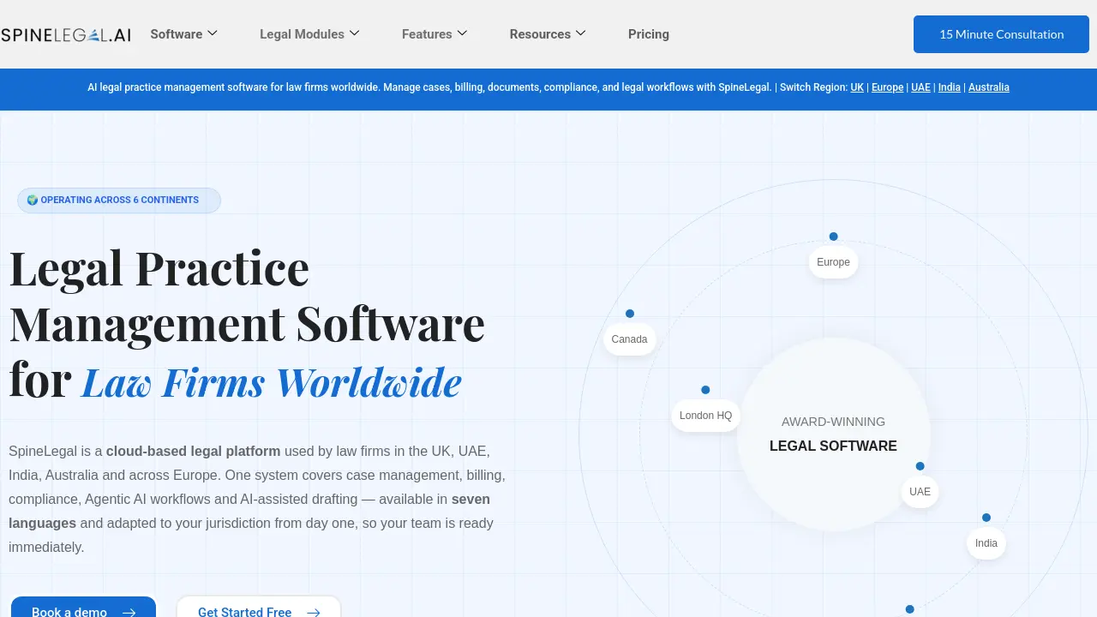Click the SpineLegal.AI logo
This screenshot has height=617, width=1097.
coord(66,34)
